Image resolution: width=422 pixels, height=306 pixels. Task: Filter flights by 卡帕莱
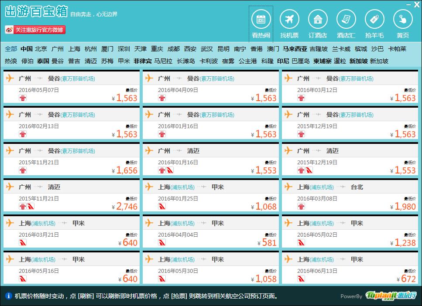(397, 49)
